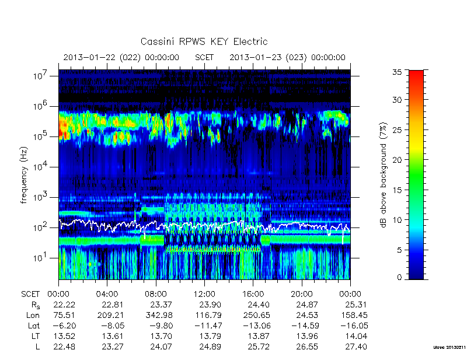The height and width of the screenshot is (350, 467).
Task: Click the Lon row label
Action: tap(33, 315)
